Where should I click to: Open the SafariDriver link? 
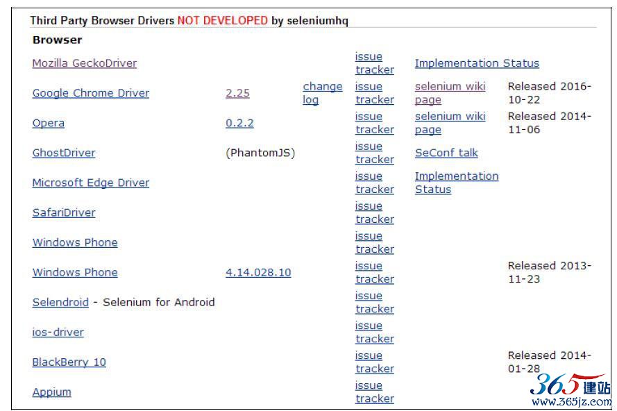pos(64,212)
